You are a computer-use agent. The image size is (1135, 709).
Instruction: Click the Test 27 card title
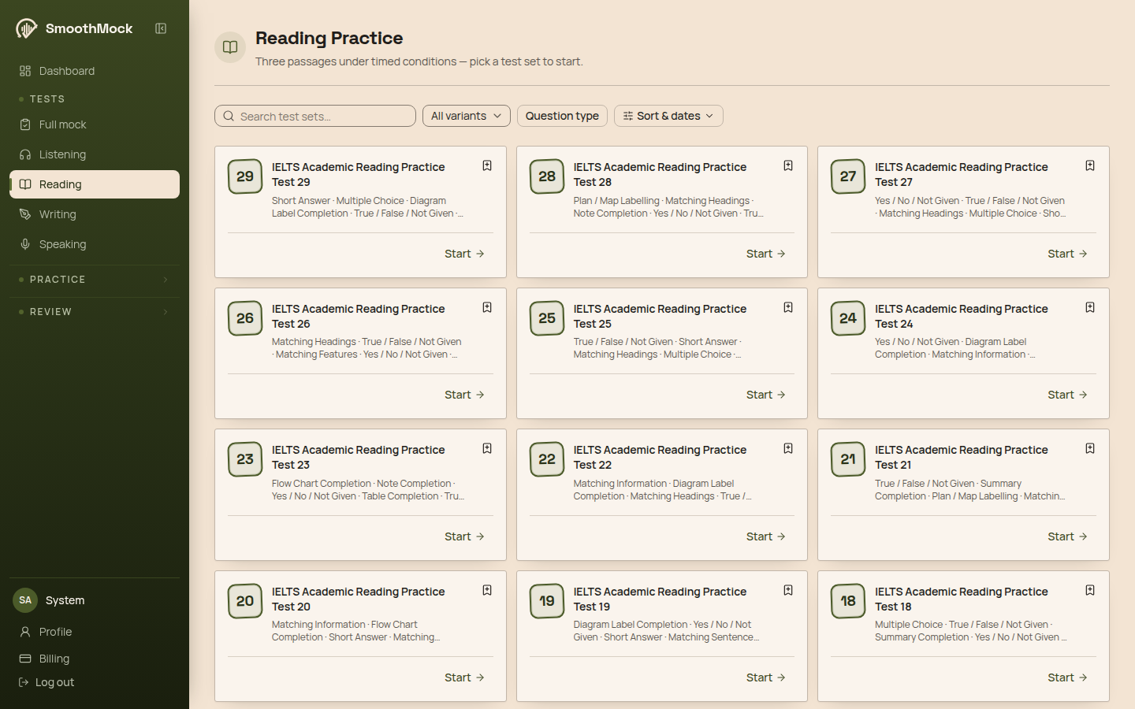click(x=962, y=174)
